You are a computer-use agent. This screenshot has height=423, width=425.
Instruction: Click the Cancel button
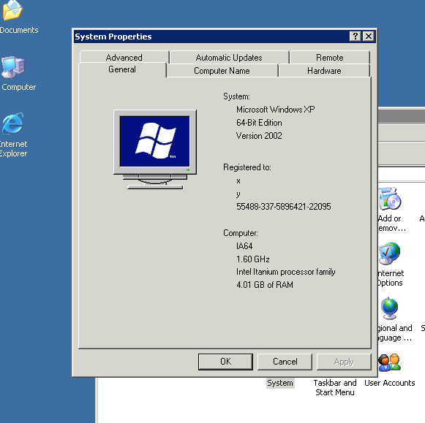(285, 362)
